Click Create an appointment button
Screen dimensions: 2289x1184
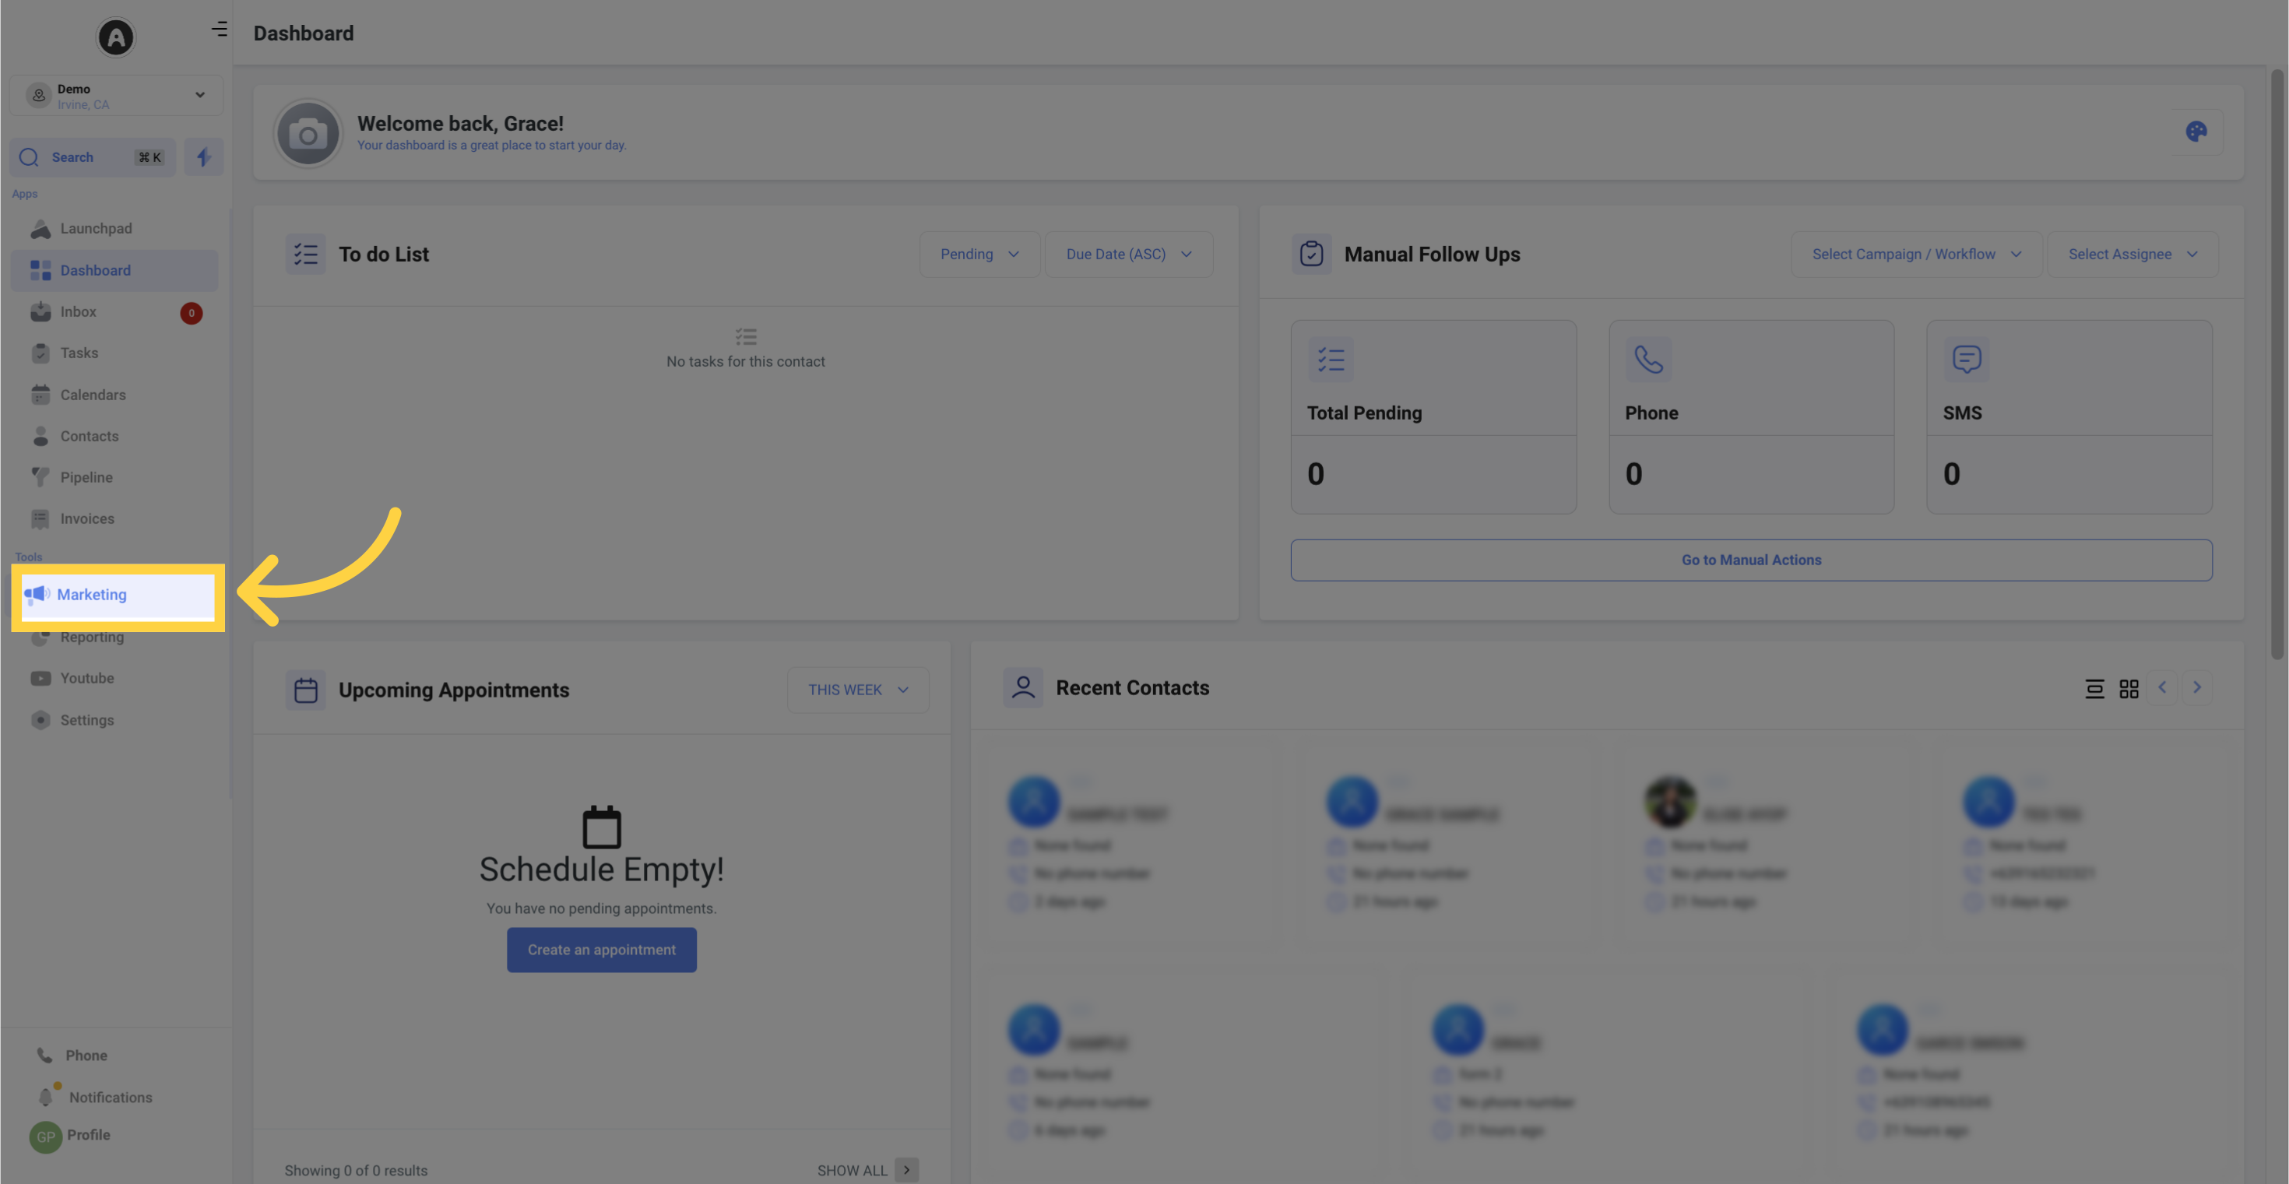point(601,950)
